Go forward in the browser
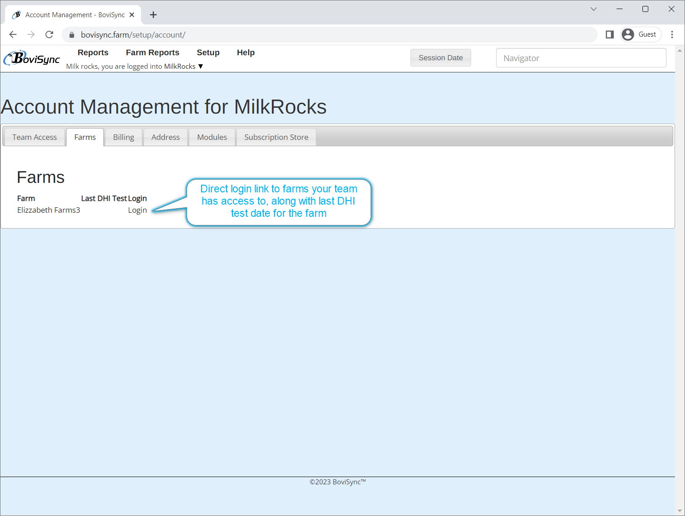 pos(31,34)
